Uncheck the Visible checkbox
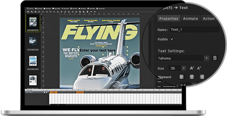 tap(172, 39)
